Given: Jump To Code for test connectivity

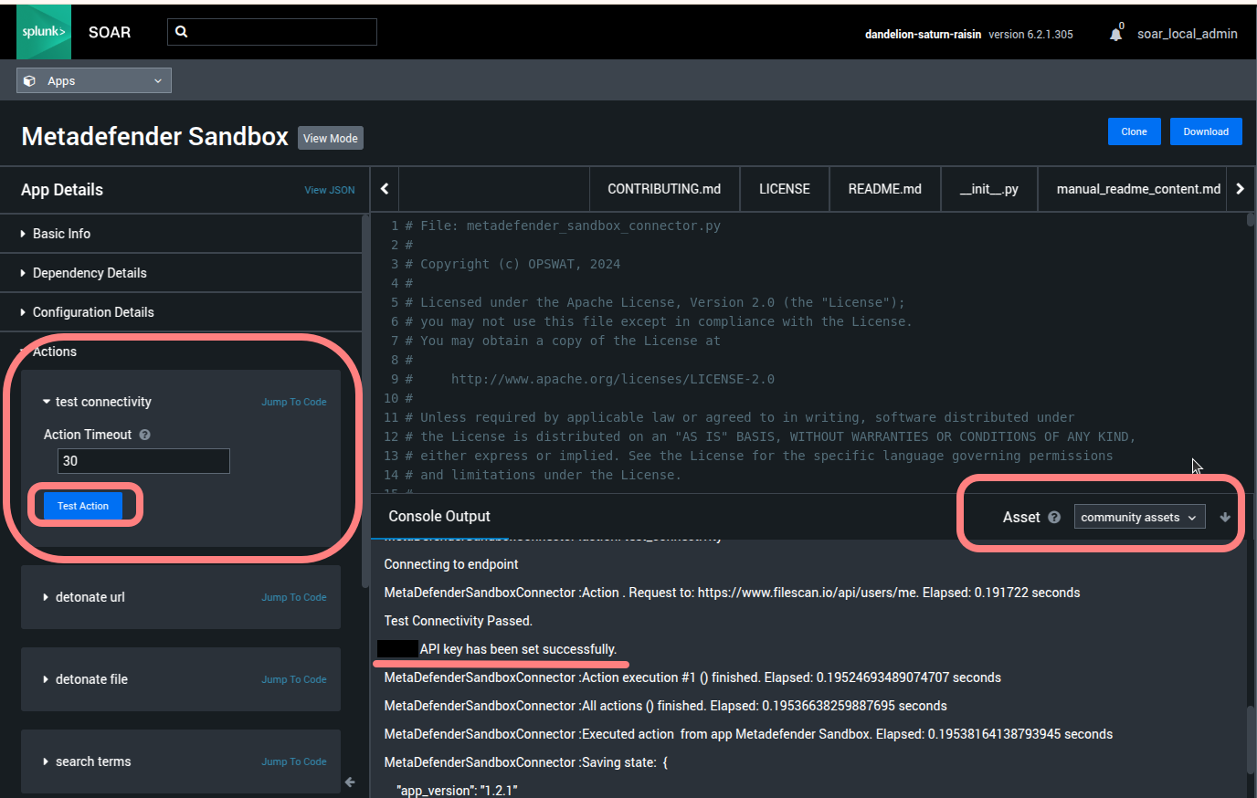Looking at the screenshot, I should coord(294,402).
